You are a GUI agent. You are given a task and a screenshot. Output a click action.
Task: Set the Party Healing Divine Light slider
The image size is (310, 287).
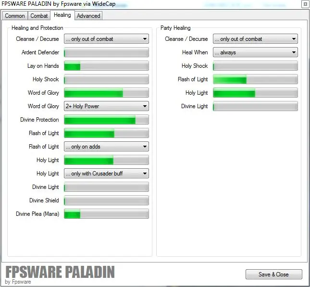point(255,106)
